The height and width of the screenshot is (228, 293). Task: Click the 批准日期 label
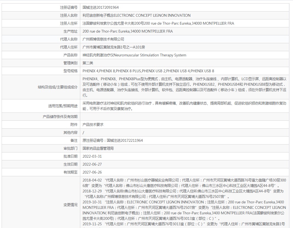pos(70,156)
